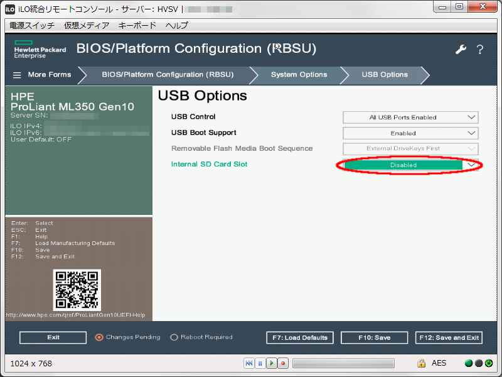Click the iLO icon in the title bar
Screen dimensions: 502x377
pyautogui.click(x=10, y=9)
